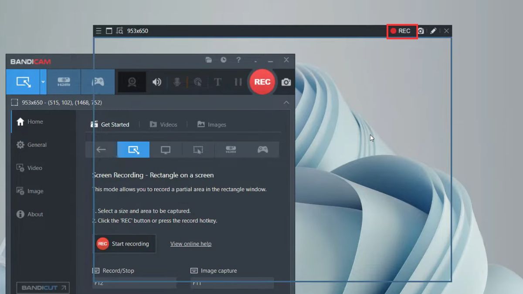Viewport: 523px width, 294px height.
Task: Select rectangle screen recording mode in toolbar
Action: 23,82
